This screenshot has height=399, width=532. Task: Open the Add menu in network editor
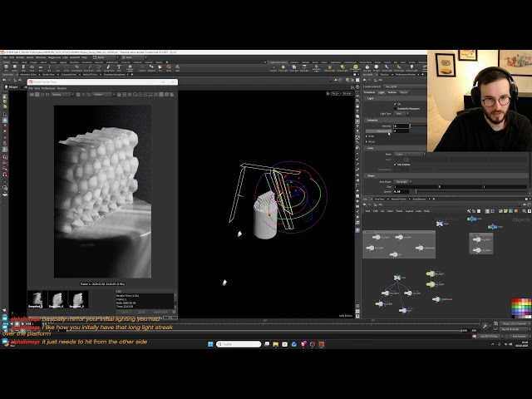(x=367, y=211)
